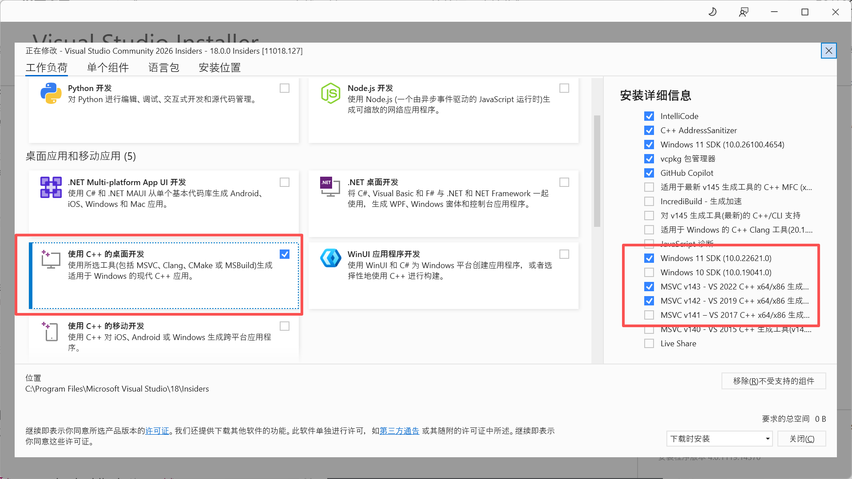
Task: Switch to the 工作负荷 tab
Action: tap(47, 67)
